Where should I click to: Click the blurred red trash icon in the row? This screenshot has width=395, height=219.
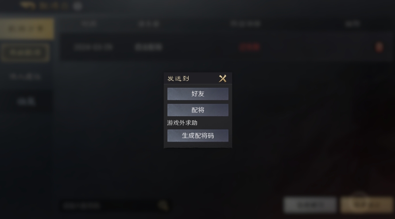tap(379, 47)
